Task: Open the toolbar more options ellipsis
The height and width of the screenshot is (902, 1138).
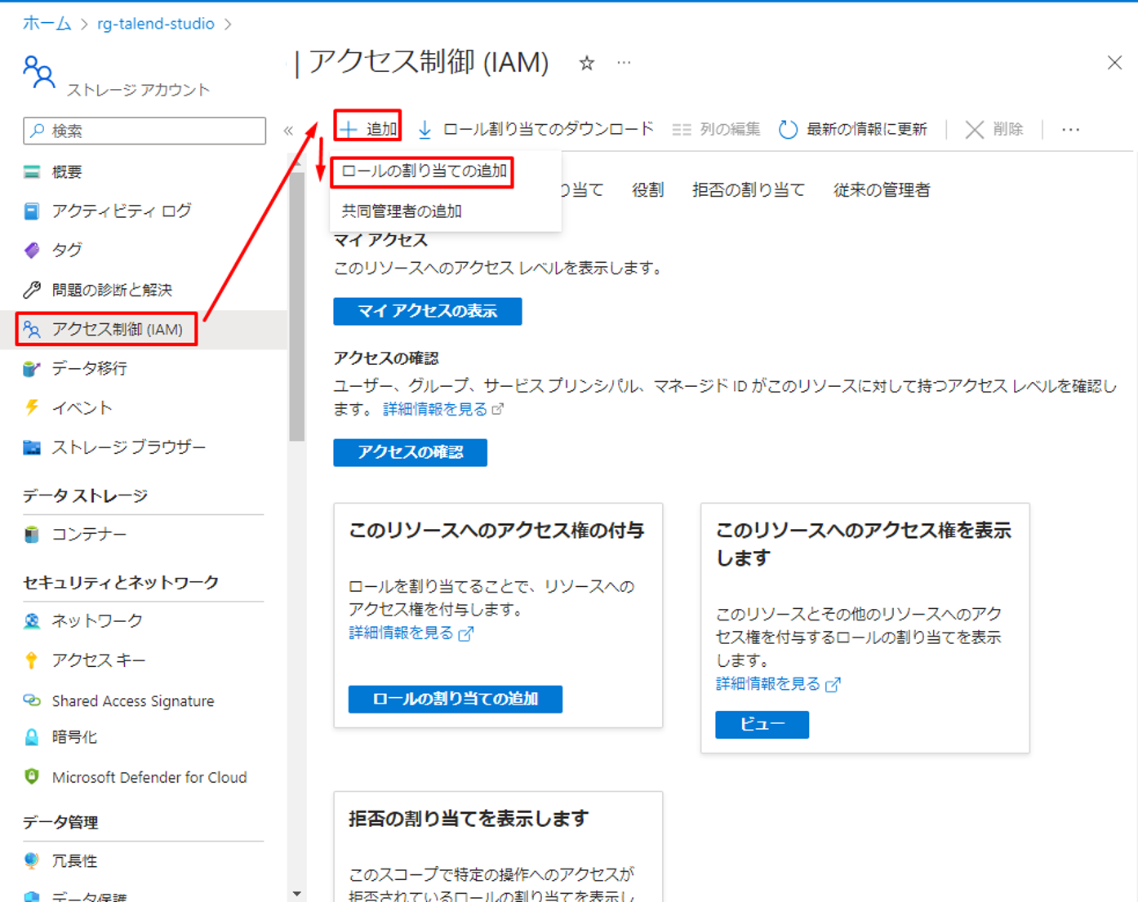Action: point(1070,129)
